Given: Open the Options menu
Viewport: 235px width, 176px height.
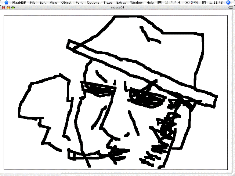Looking at the screenshot, I should pyautogui.click(x=93, y=3).
